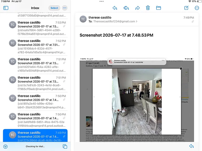Open the 7:50 PM email with cid:90fa2e40
Screen dimensions: 202x151
click(x=35, y=101)
